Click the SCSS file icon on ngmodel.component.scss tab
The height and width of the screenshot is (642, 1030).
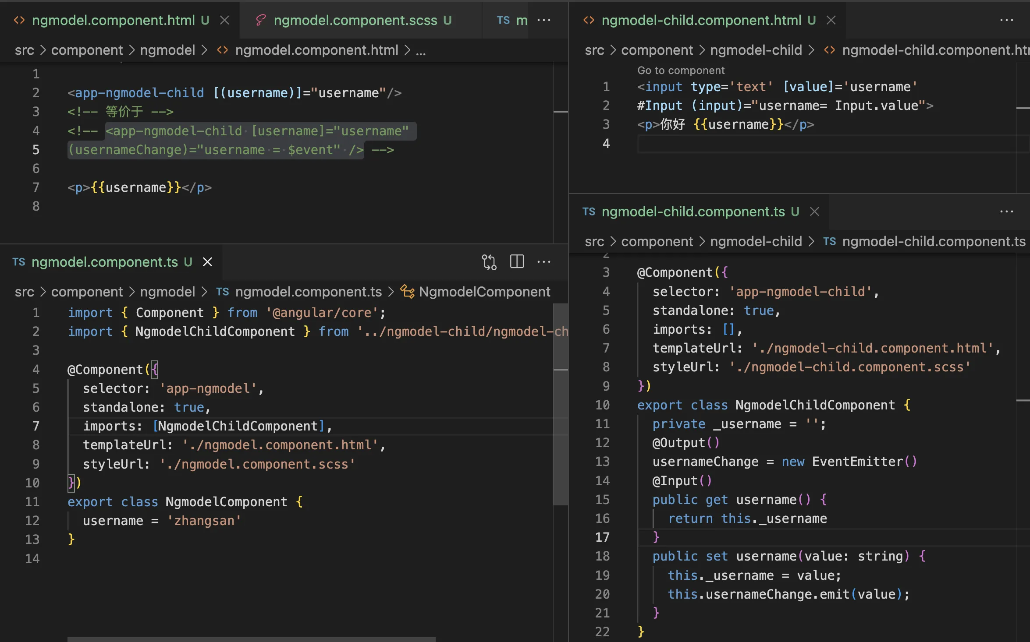click(261, 20)
